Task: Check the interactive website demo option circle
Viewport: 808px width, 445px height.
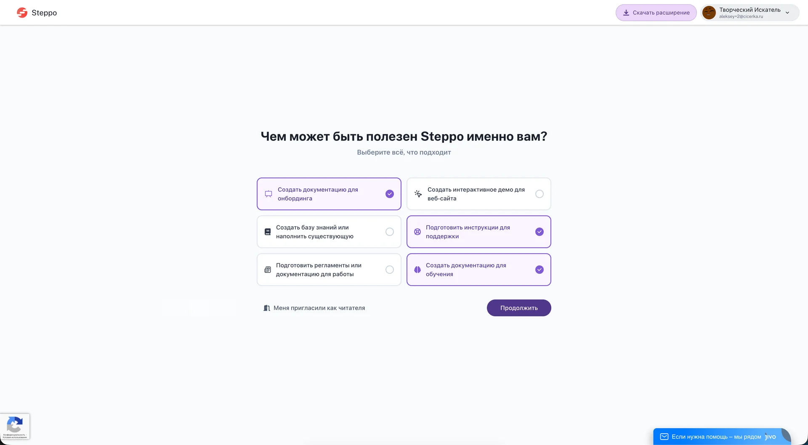Action: [540, 194]
